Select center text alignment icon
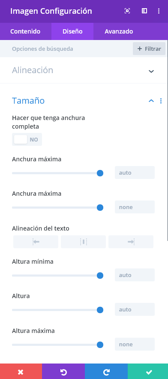 [x=83, y=242]
